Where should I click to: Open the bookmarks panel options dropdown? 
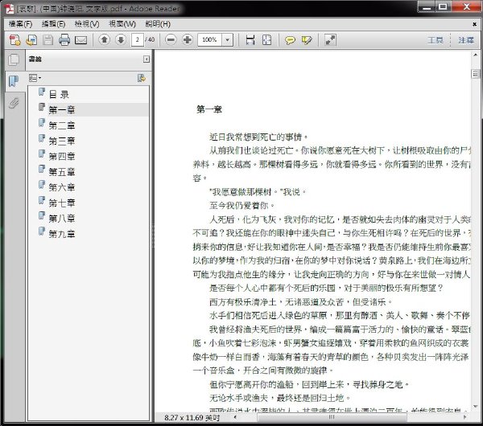[x=35, y=78]
